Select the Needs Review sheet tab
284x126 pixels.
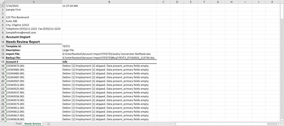click(x=33, y=124)
